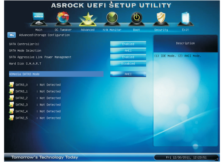The height and width of the screenshot is (162, 222).
Task: Open the OC Tweaker rocket icon
Action: pos(63,19)
